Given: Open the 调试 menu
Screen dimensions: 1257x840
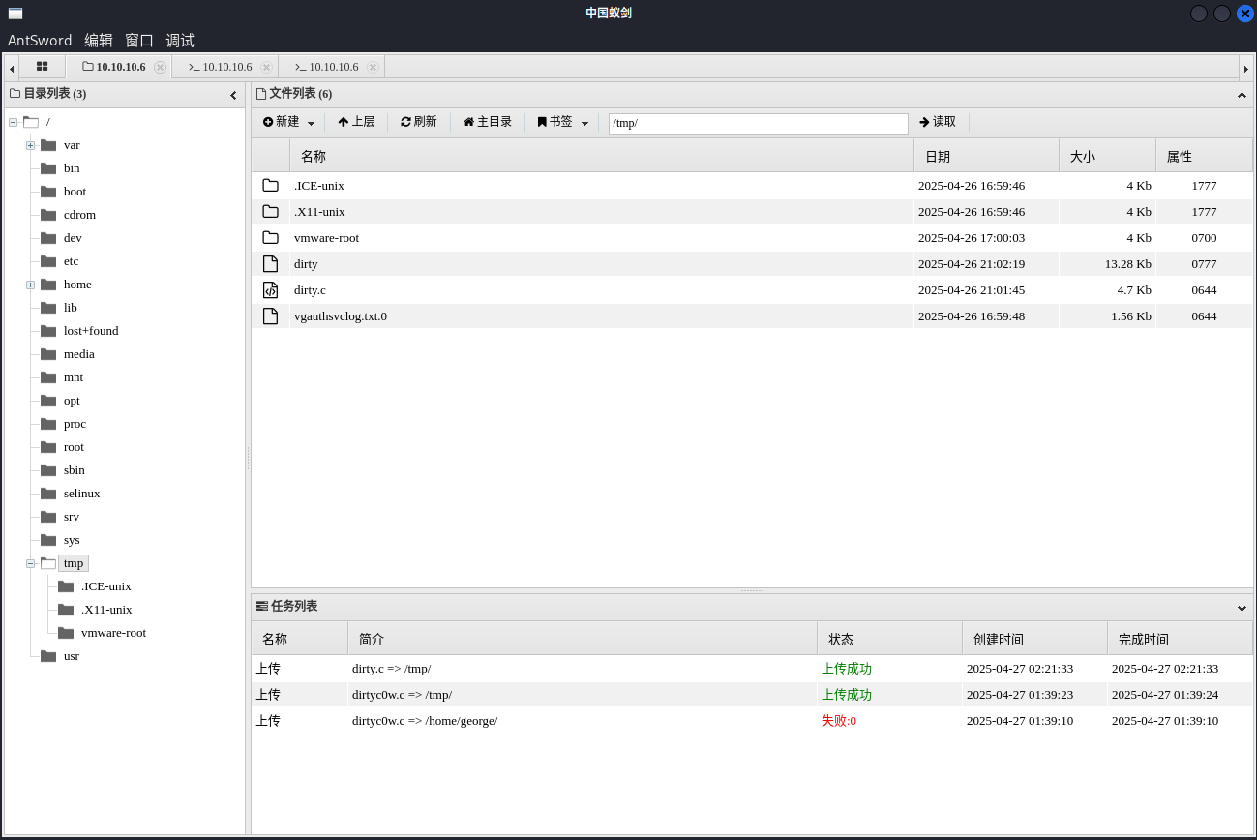Looking at the screenshot, I should [x=180, y=41].
